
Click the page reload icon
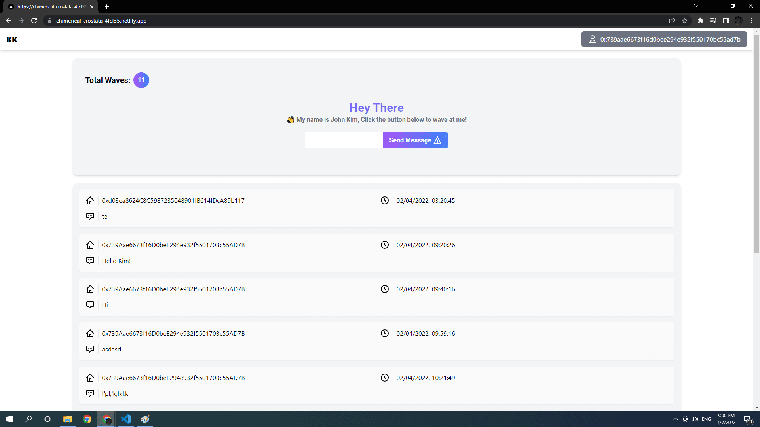pyautogui.click(x=34, y=21)
